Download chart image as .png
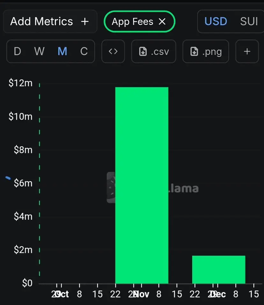 pos(206,51)
